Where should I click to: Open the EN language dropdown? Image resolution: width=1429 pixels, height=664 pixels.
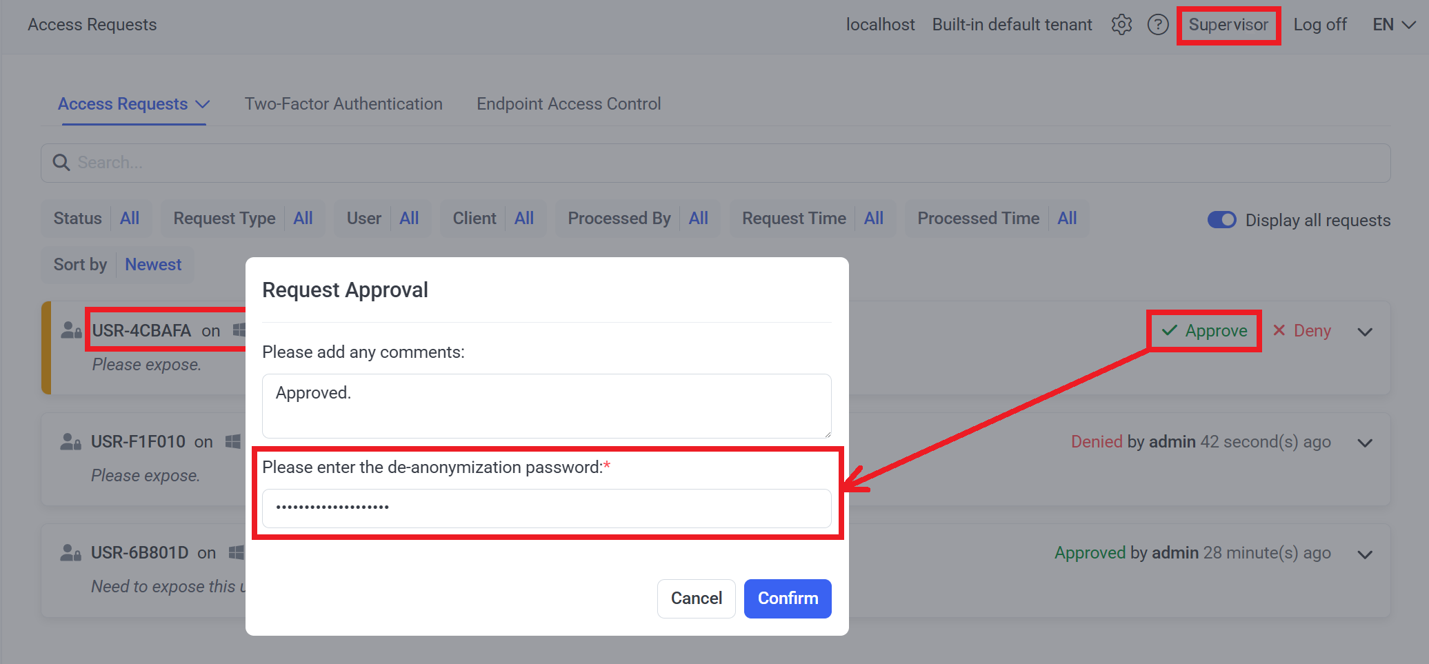(1394, 25)
